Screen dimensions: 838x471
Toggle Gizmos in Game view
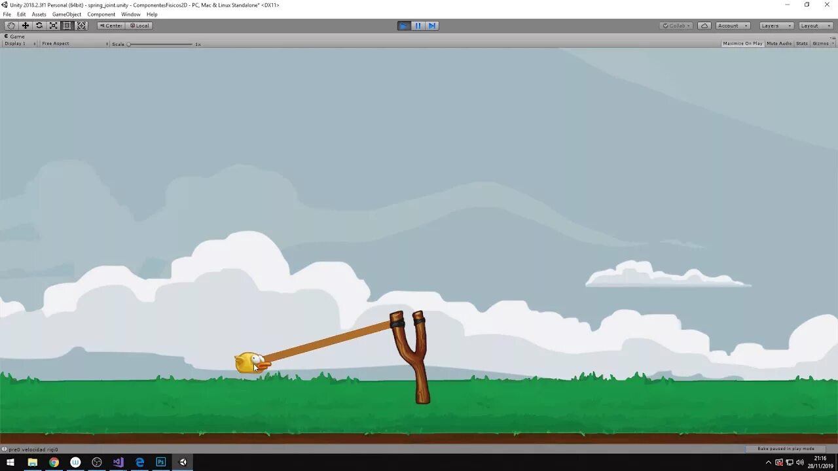pyautogui.click(x=820, y=44)
